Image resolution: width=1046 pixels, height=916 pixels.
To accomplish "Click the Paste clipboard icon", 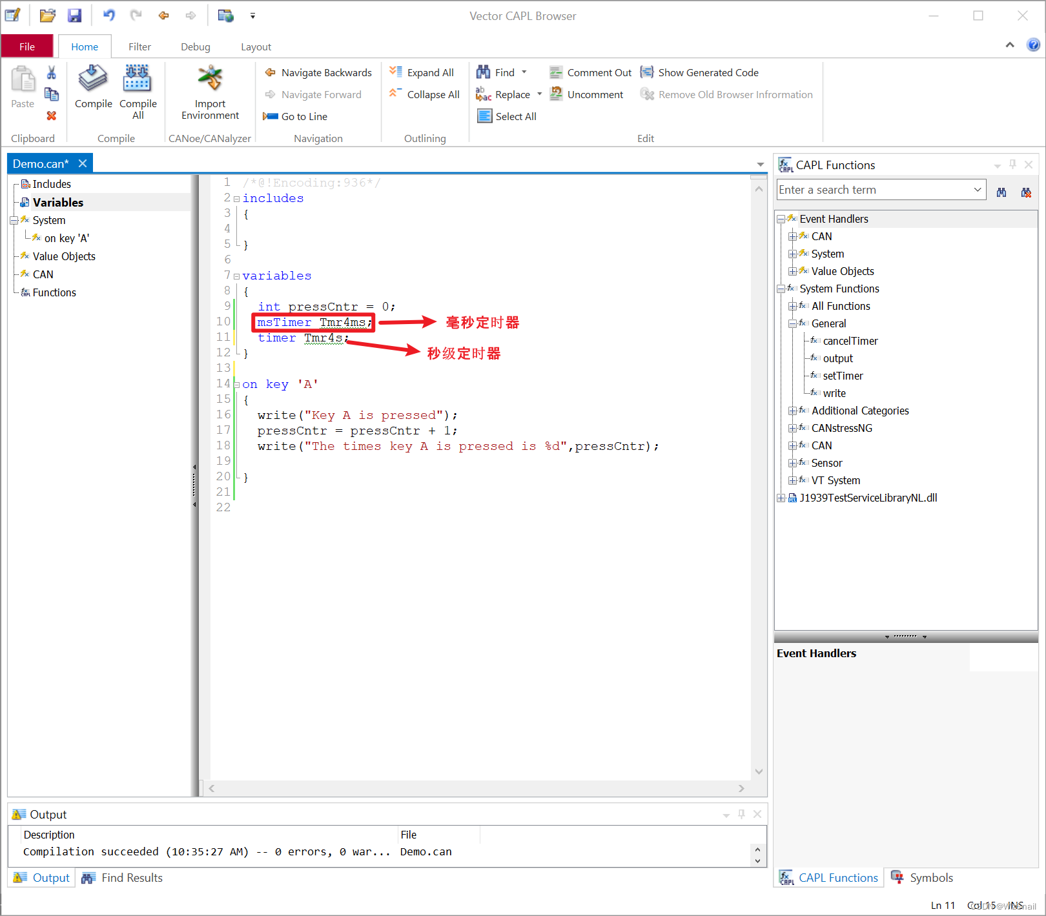I will coord(23,79).
